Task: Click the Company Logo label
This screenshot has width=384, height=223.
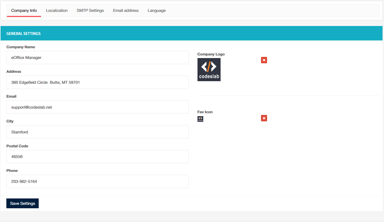Action: (x=211, y=54)
